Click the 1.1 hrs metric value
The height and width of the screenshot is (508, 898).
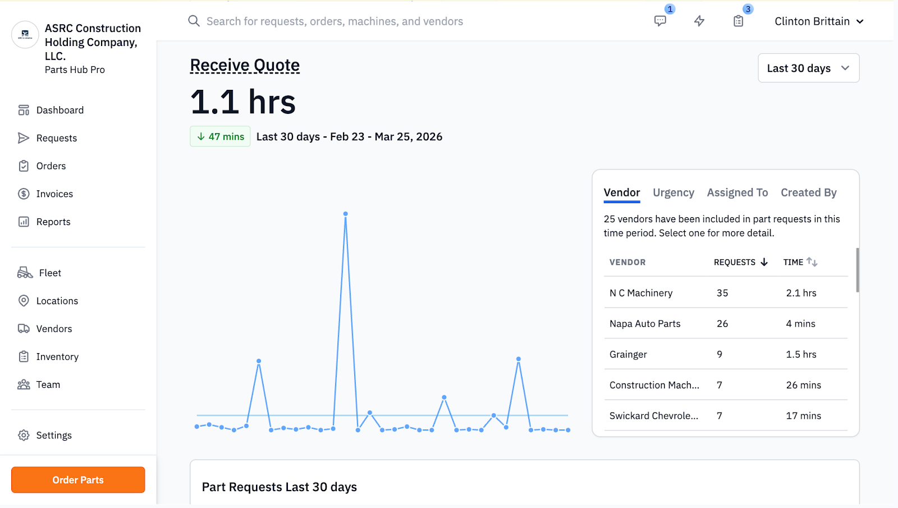243,102
